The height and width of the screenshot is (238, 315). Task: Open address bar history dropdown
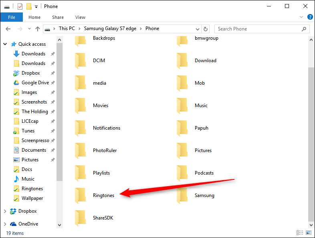click(198, 29)
